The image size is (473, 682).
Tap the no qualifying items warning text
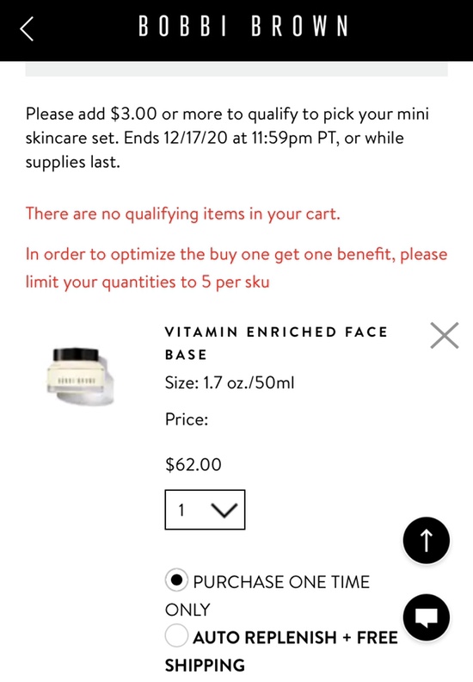pyautogui.click(x=183, y=214)
